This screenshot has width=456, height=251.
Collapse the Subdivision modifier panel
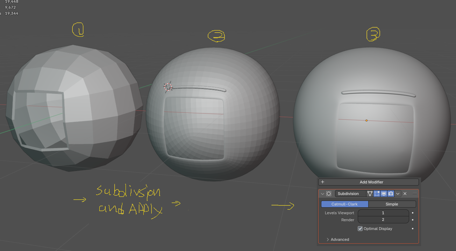tap(322, 194)
